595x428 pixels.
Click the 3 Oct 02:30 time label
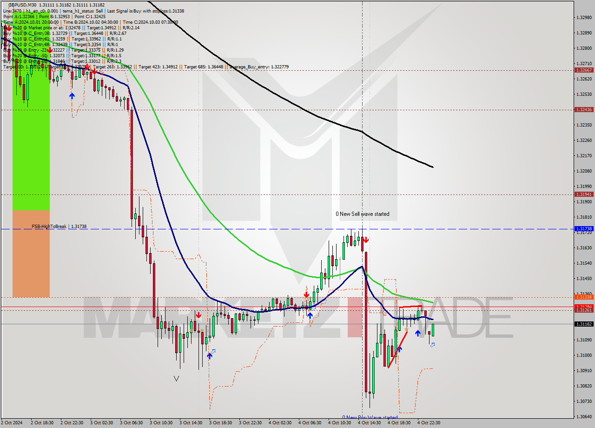pyautogui.click(x=101, y=423)
